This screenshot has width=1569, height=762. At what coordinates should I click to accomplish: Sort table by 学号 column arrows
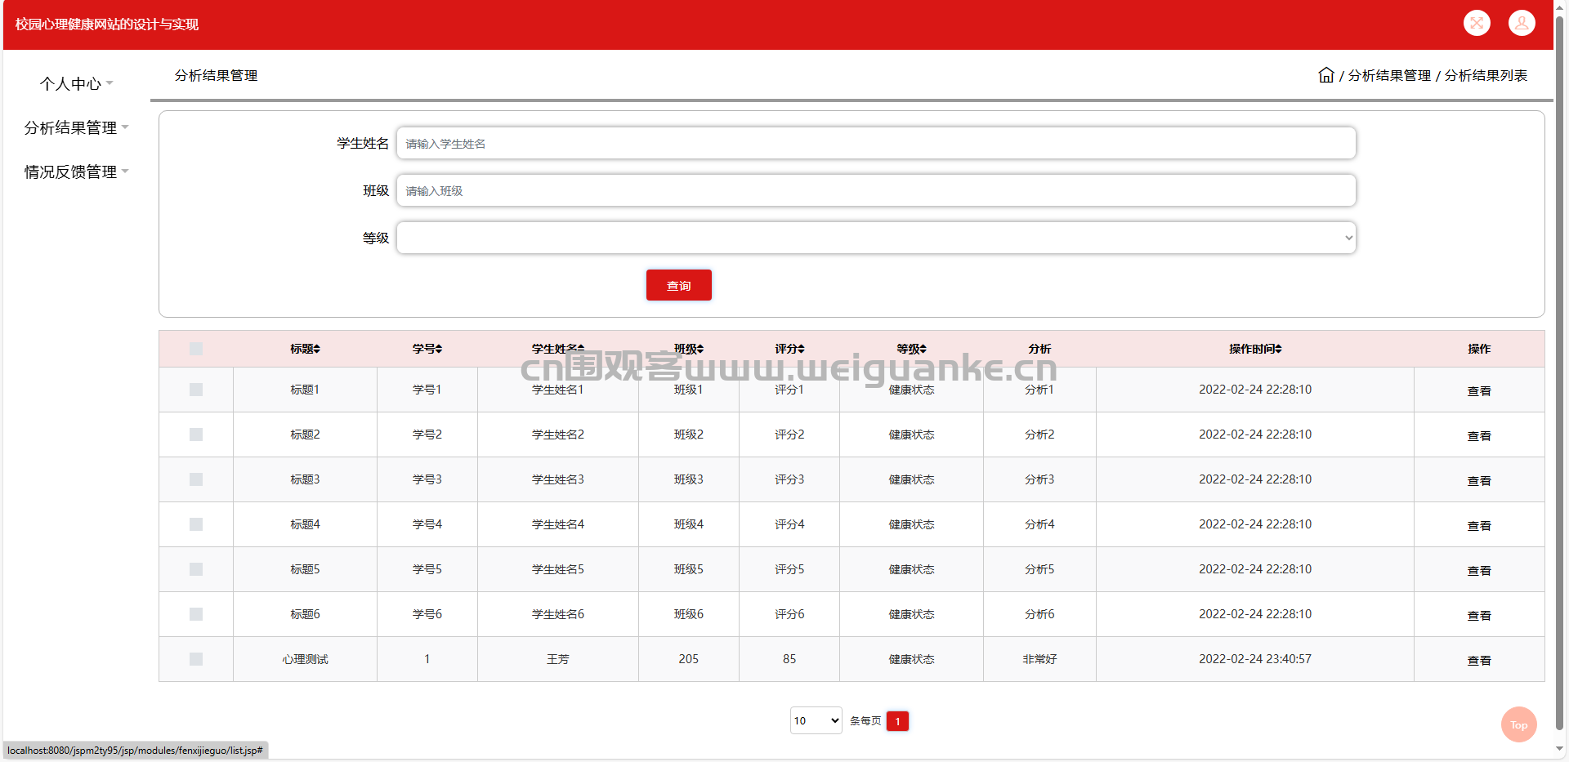(439, 349)
